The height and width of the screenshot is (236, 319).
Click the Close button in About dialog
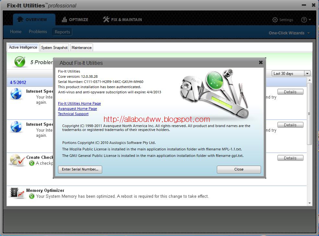pyautogui.click(x=239, y=169)
